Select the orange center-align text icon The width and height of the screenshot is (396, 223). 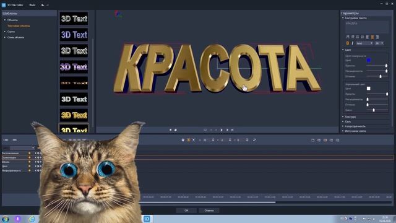point(372,37)
